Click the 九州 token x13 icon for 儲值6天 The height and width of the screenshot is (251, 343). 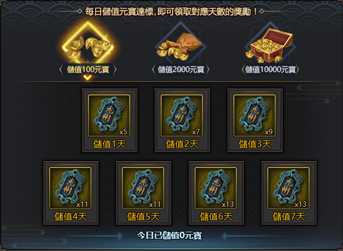click(x=216, y=188)
